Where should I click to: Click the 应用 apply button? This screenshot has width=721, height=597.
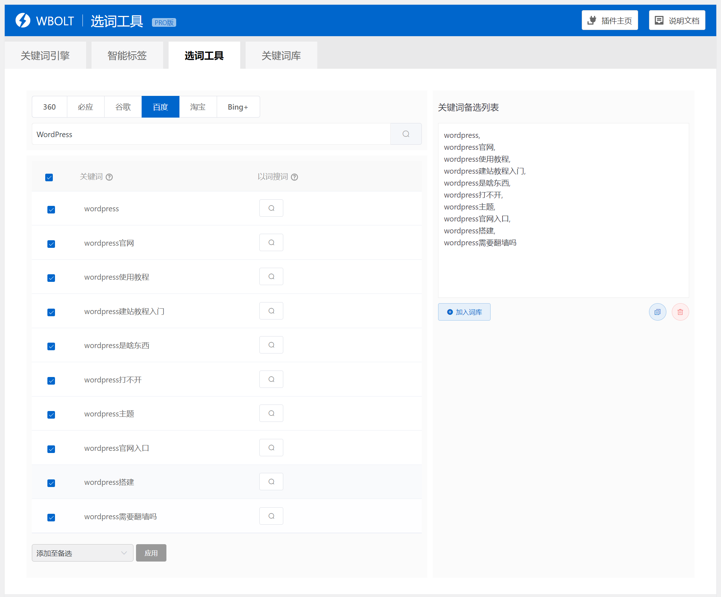tap(151, 553)
